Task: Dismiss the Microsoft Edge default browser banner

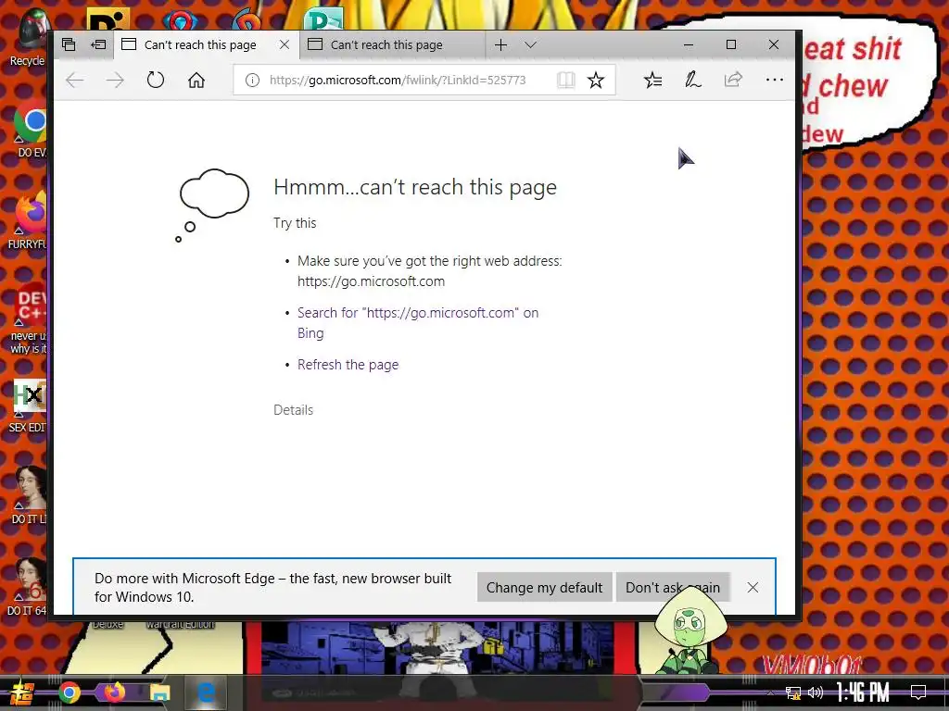Action: pos(753,588)
